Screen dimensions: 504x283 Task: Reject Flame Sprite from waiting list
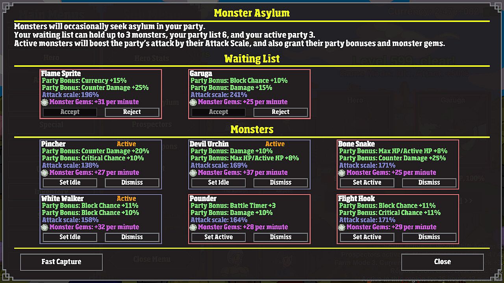(x=132, y=112)
